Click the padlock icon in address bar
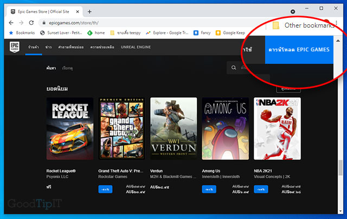Screen dimensions: 347x219 coord(44,23)
